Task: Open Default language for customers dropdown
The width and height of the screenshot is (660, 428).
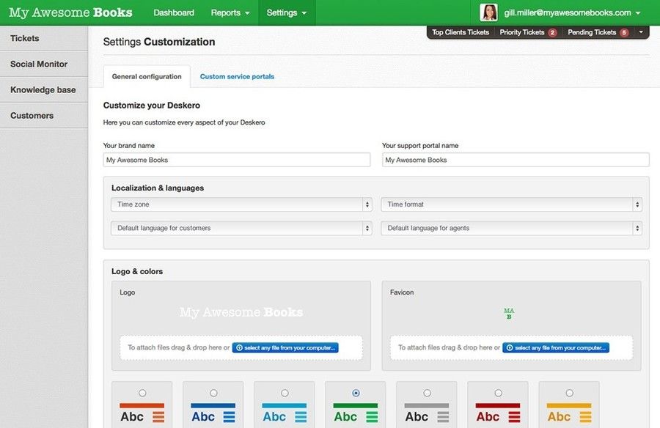Action: click(x=241, y=228)
